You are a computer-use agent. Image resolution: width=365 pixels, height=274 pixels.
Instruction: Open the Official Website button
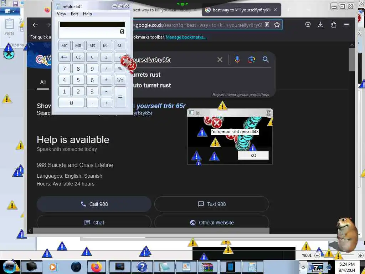click(212, 223)
